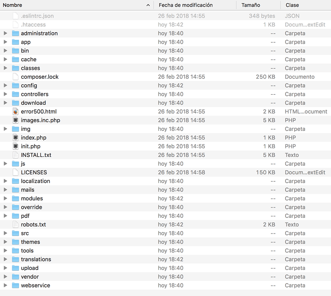Select the images.inc.php file icon
Viewport: 331px width, 296px height.
click(15, 120)
